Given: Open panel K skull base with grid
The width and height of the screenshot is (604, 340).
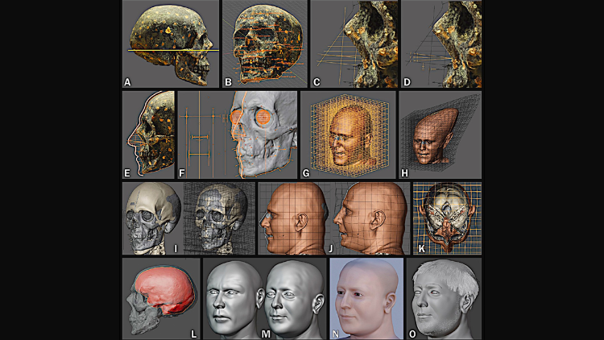Looking at the screenshot, I should click(445, 216).
